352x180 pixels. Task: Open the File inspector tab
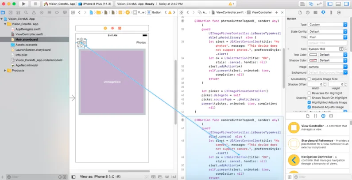(x=300, y=12)
